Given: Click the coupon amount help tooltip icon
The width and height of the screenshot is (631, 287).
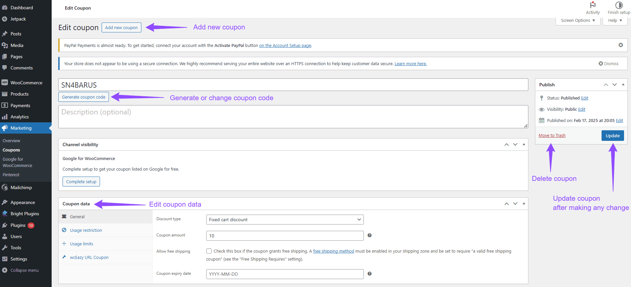Looking at the screenshot, I should pos(369,235).
